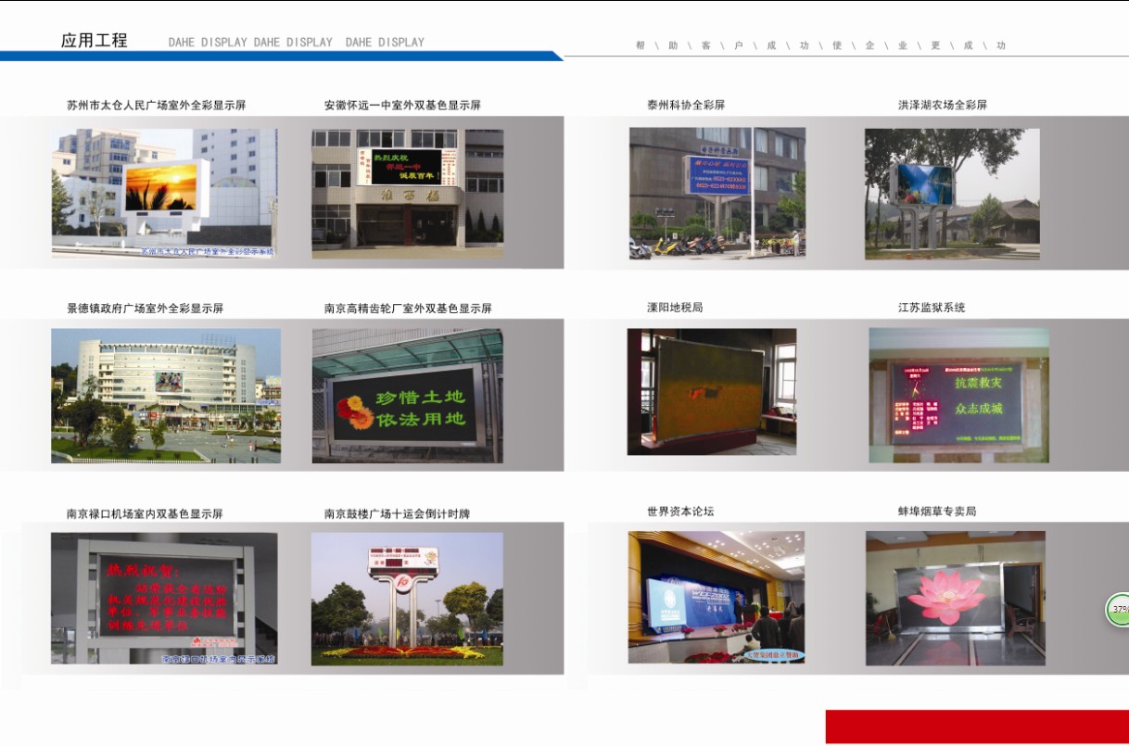
Task: Click the DAHE DISPLAY header text
Action: 297,43
